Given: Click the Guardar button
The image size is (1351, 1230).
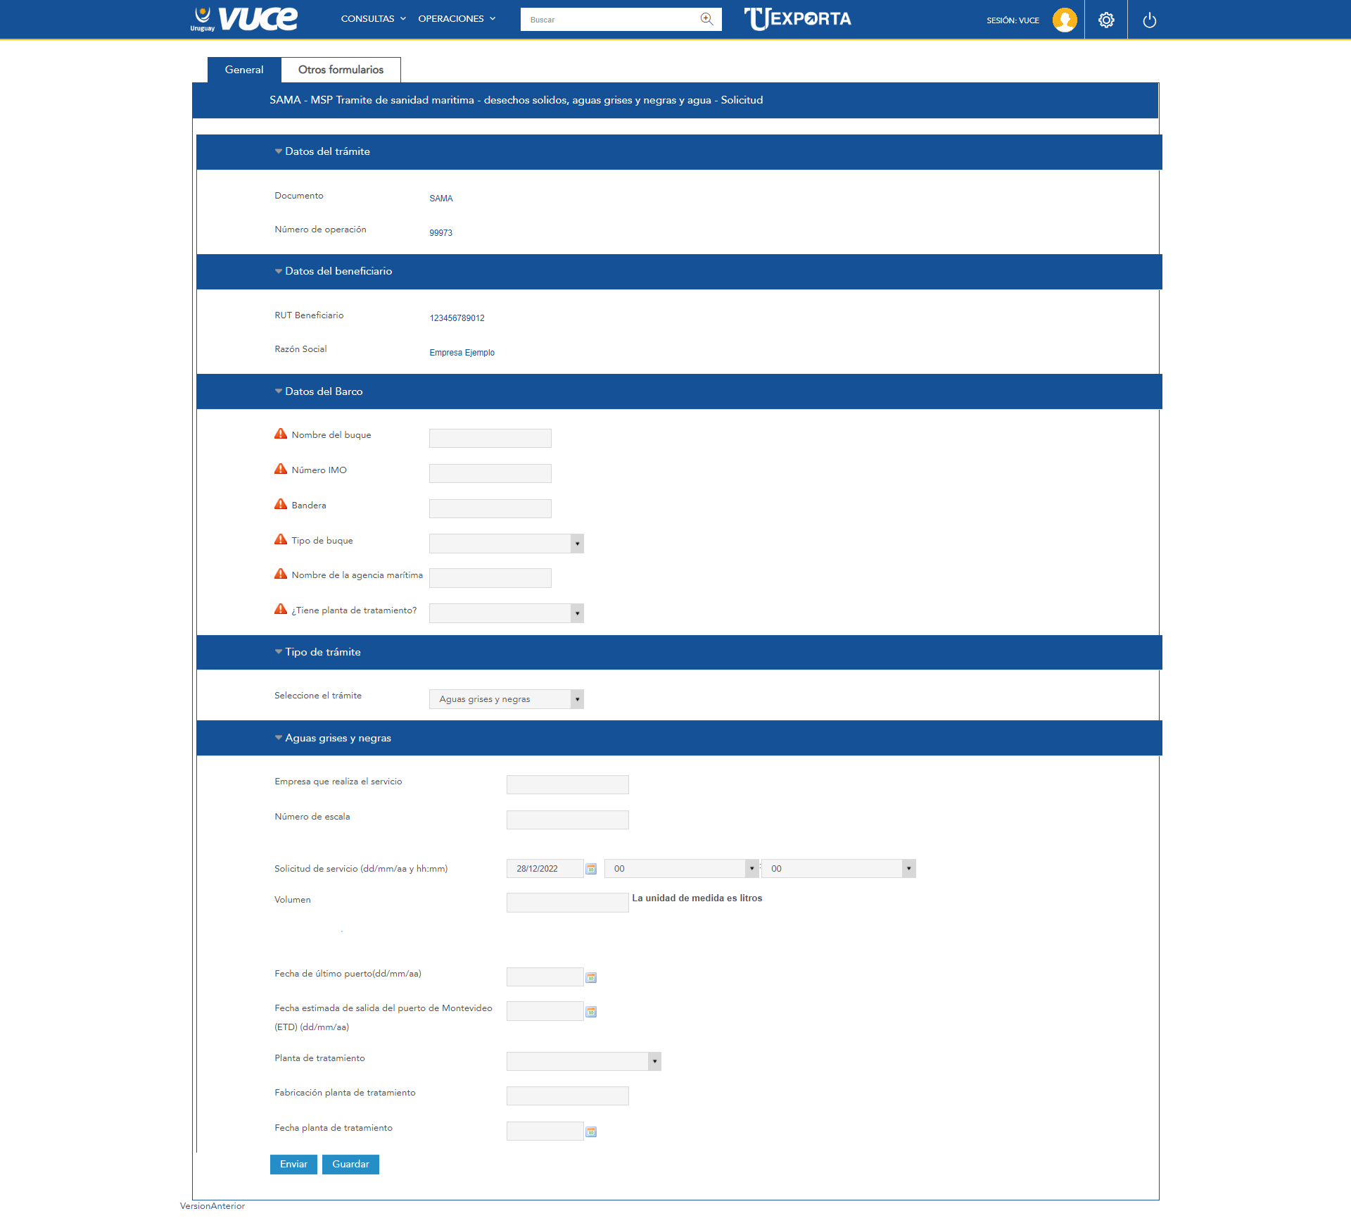Looking at the screenshot, I should [x=350, y=1165].
